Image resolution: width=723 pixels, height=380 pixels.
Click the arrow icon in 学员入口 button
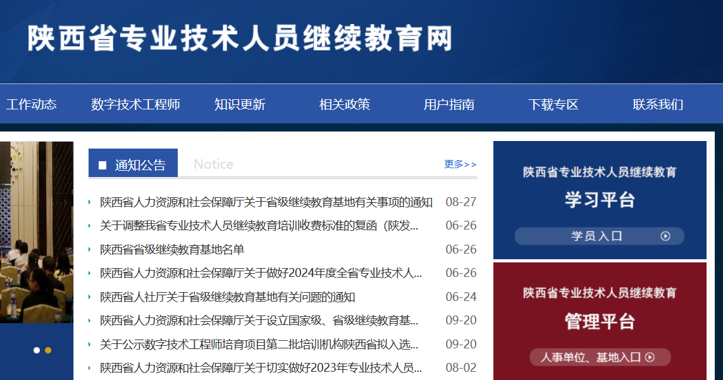pyautogui.click(x=665, y=236)
